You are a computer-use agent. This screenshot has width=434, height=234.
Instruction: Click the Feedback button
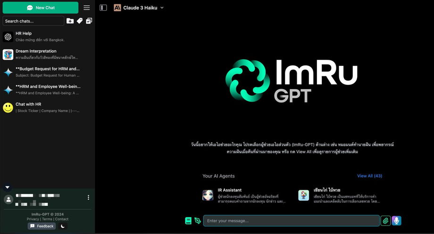(42, 226)
